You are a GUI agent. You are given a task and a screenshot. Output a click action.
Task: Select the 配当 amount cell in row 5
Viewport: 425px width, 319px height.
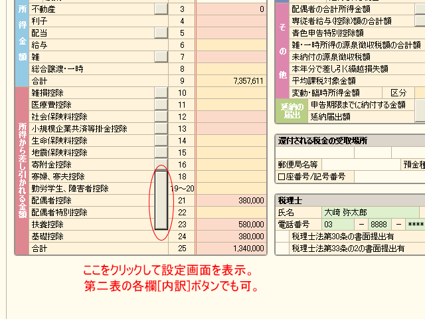(231, 33)
